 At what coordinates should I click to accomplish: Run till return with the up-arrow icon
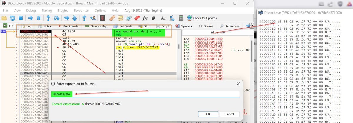[x=84, y=18]
